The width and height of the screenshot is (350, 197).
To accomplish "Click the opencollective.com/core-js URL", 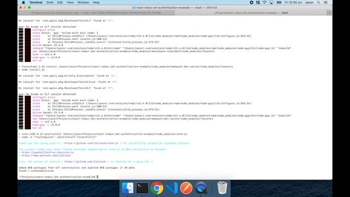I will click(48, 152).
